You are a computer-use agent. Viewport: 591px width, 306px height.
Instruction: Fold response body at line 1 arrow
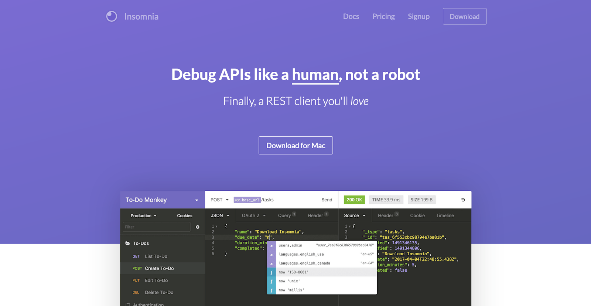click(349, 226)
